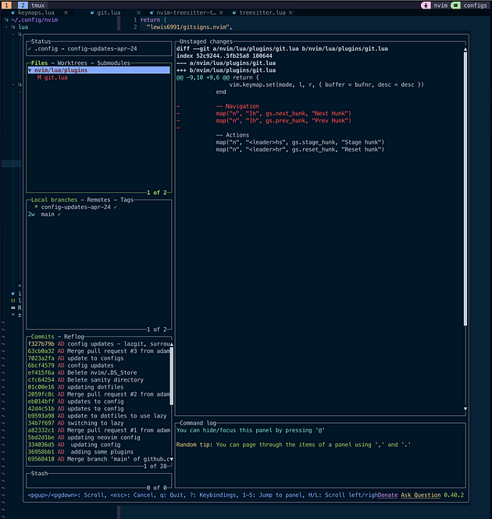Switch to the treesitter.lua buffer tab
The image size is (492, 519).
pyautogui.click(x=262, y=12)
